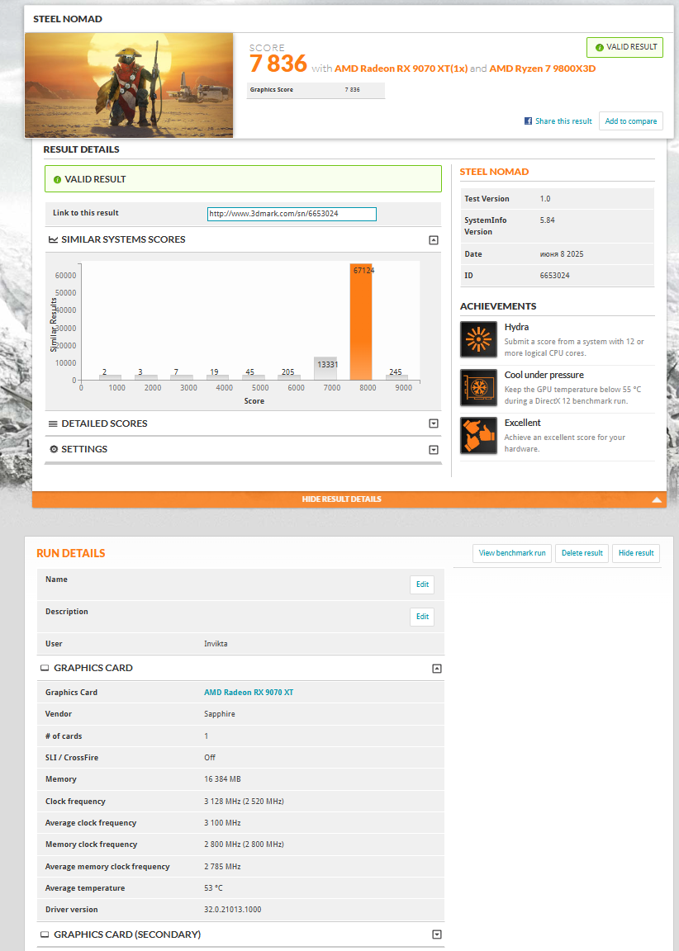The width and height of the screenshot is (679, 951).
Task: Click the result link URL field
Action: pos(292,214)
